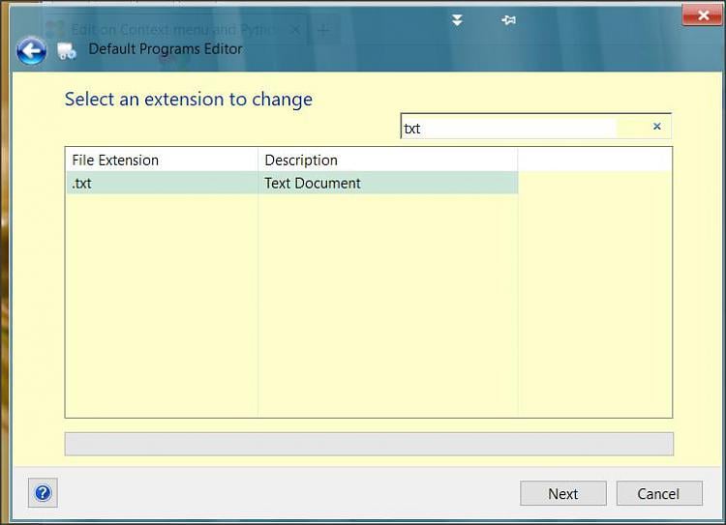726x525 pixels.
Task: Sort by File Extension column header
Action: coord(161,160)
